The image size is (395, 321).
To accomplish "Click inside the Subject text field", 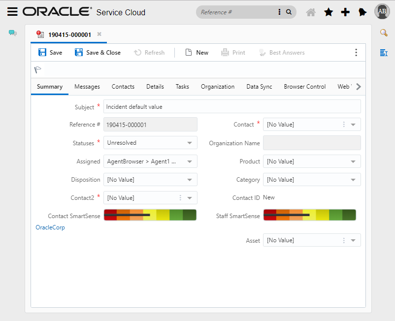I will (231, 106).
